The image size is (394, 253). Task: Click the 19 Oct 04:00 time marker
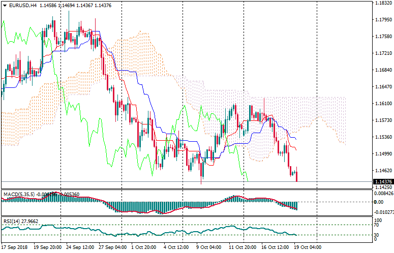pos(307,247)
